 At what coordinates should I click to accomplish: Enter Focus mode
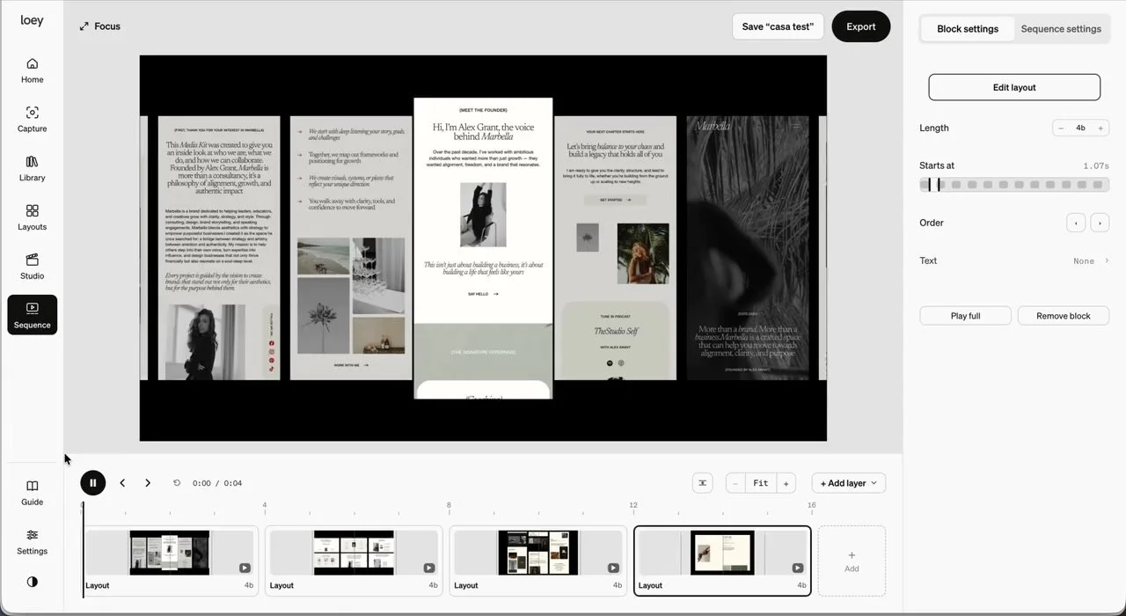(x=99, y=26)
